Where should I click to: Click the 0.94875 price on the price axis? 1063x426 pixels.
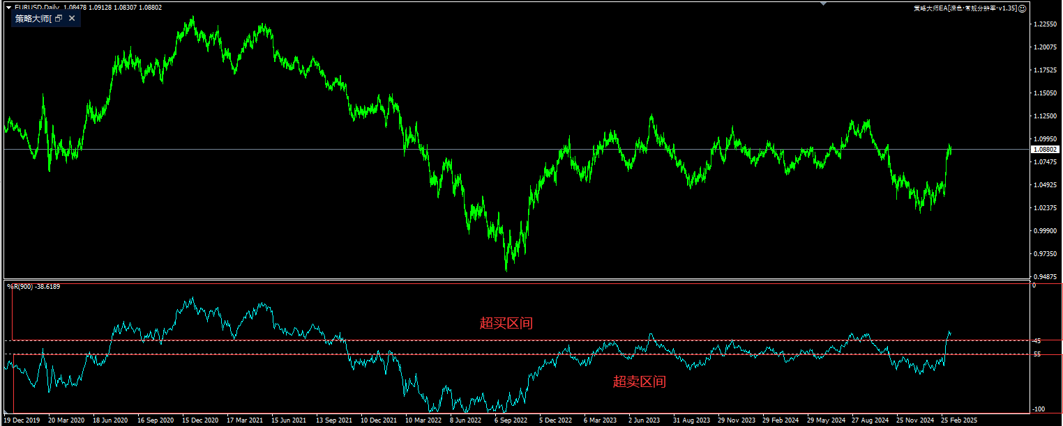click(1043, 276)
